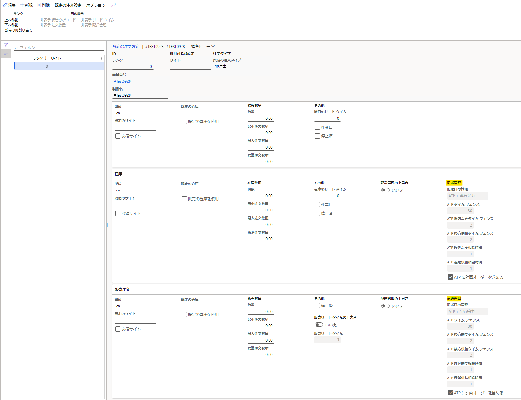This screenshot has width=521, height=400.
Task: Open the 既定の注文設定 breadcrumb link
Action: [126, 47]
